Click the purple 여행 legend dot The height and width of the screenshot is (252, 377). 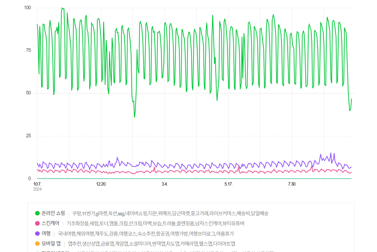click(x=37, y=234)
